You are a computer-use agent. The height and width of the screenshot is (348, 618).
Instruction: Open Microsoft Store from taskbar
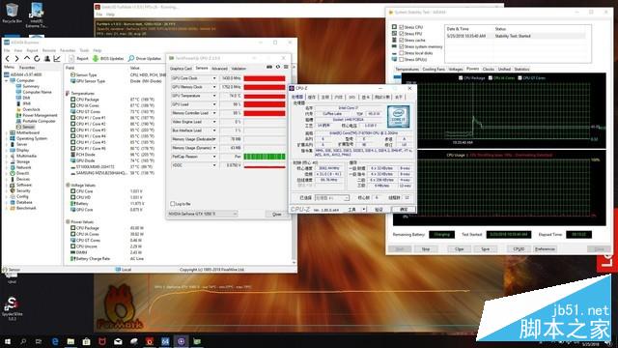click(86, 341)
